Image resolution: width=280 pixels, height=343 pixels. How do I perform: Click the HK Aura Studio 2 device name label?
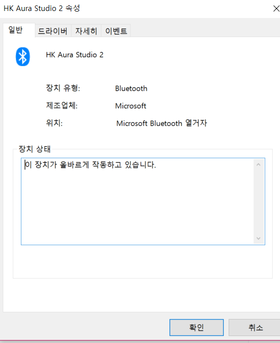(75, 55)
